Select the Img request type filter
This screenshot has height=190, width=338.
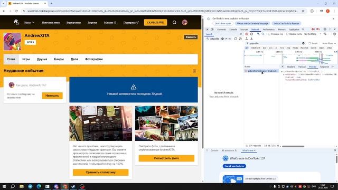288,48
